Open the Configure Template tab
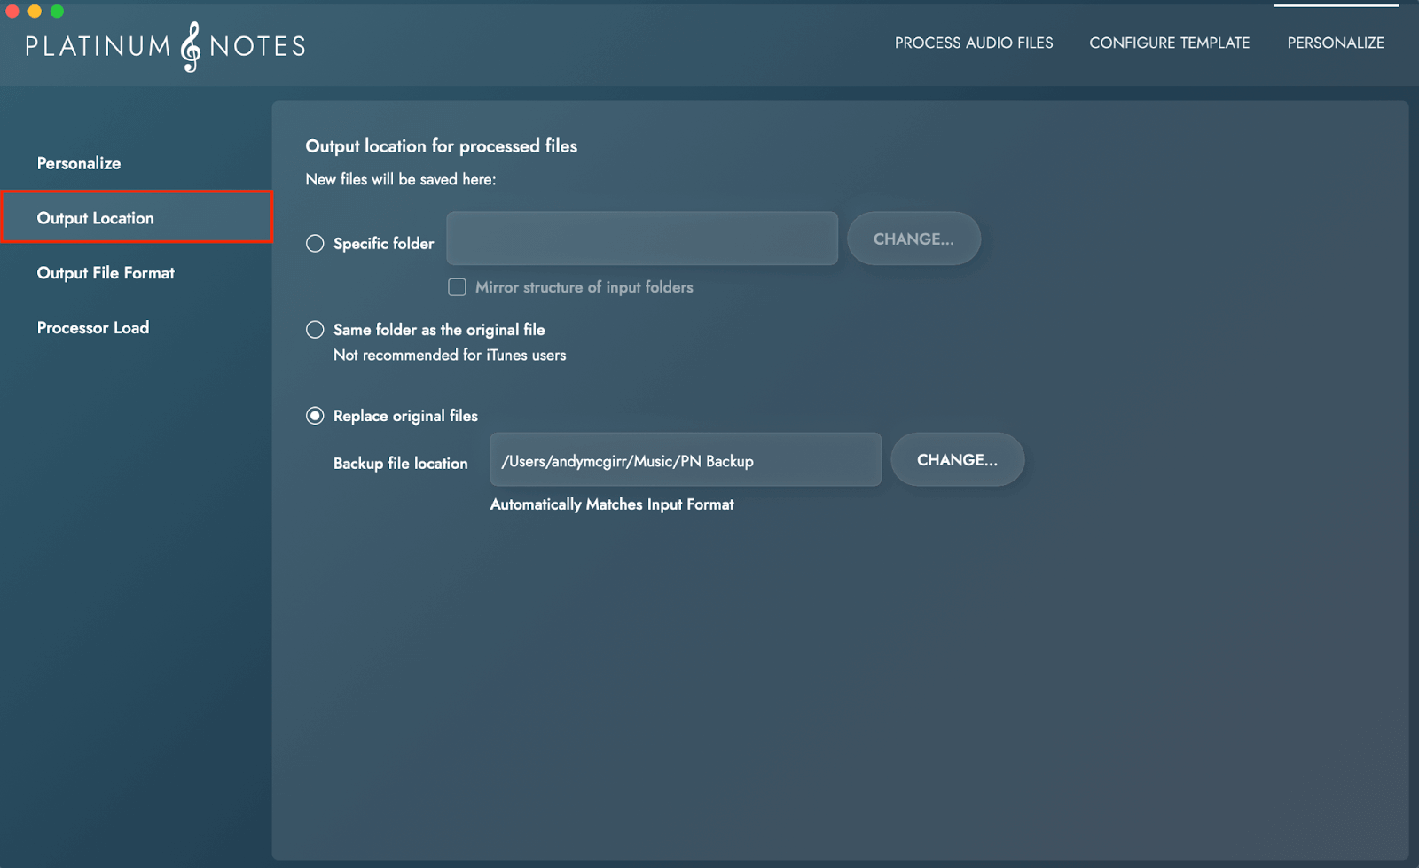1419x868 pixels. pos(1169,43)
